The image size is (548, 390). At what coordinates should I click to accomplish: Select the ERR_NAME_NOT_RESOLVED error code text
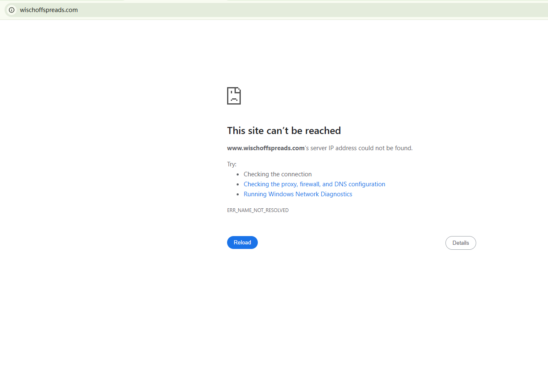tap(258, 210)
